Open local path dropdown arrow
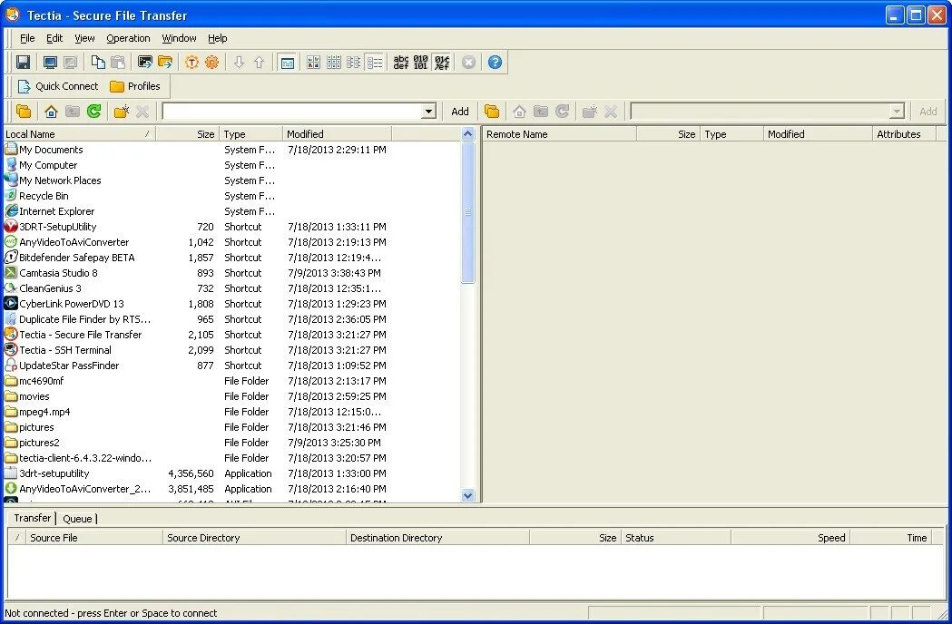 (428, 111)
